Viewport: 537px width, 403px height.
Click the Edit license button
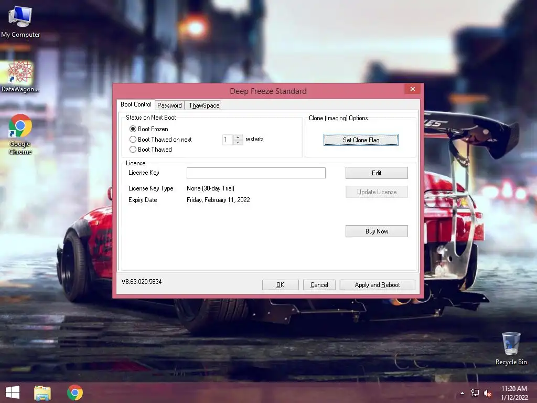(x=377, y=173)
